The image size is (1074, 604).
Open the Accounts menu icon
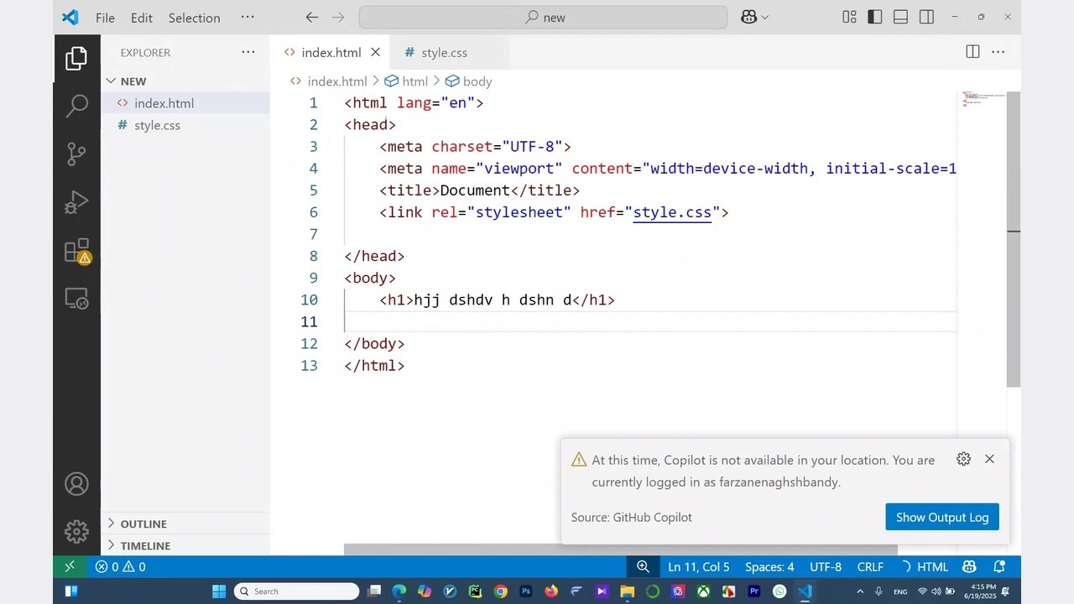(76, 484)
